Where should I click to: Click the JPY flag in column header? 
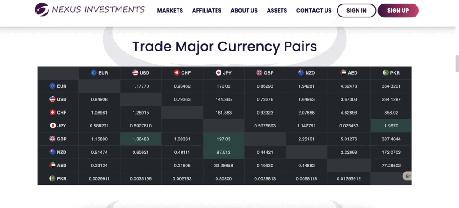pos(218,72)
